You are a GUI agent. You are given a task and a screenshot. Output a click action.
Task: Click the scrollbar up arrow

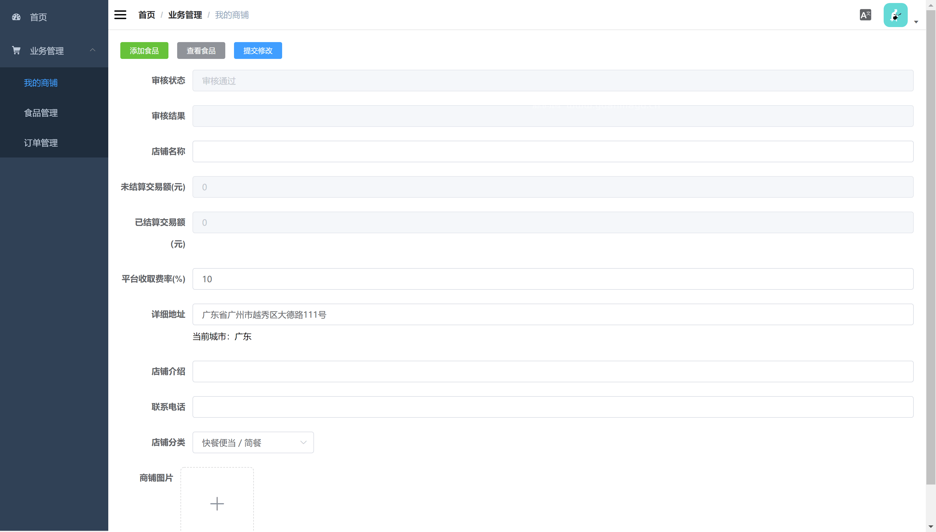click(931, 5)
